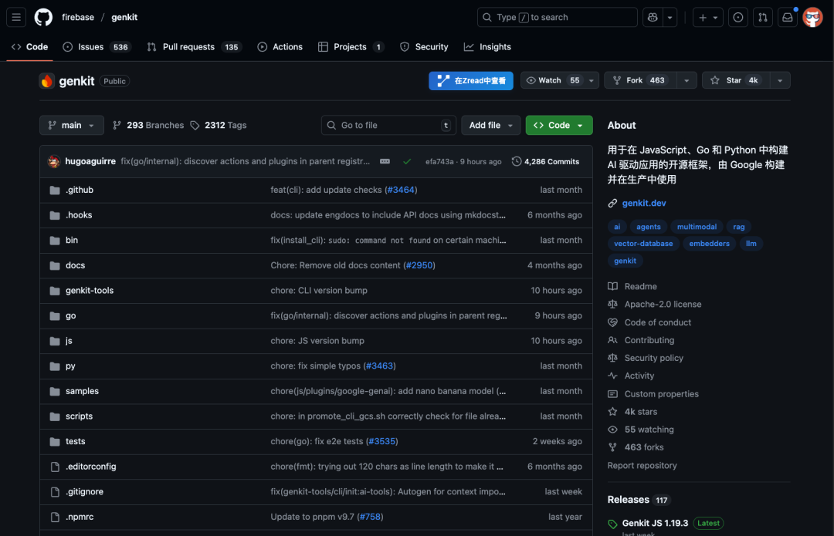The height and width of the screenshot is (536, 834).
Task: Open Custom properties link
Action: point(653,394)
